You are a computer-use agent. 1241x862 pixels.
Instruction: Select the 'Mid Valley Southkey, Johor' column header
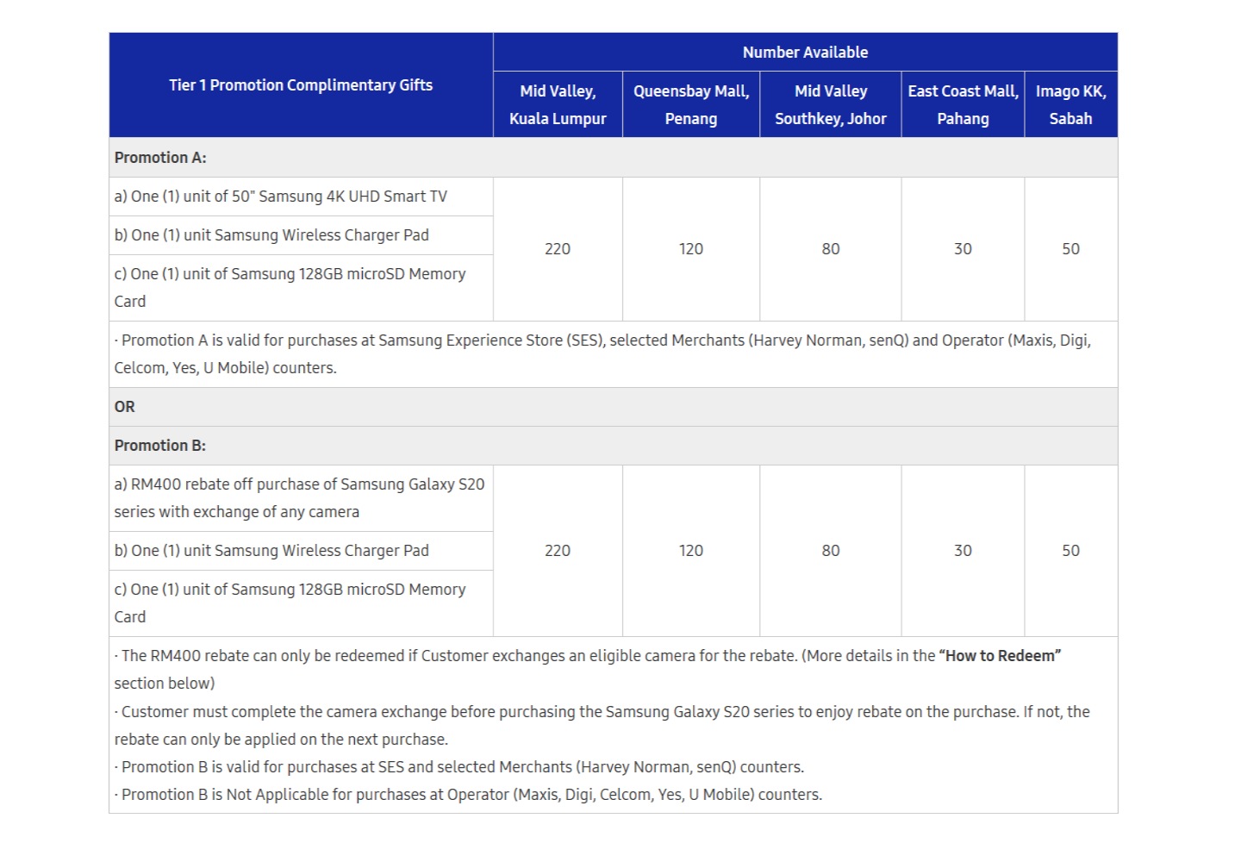click(x=830, y=104)
